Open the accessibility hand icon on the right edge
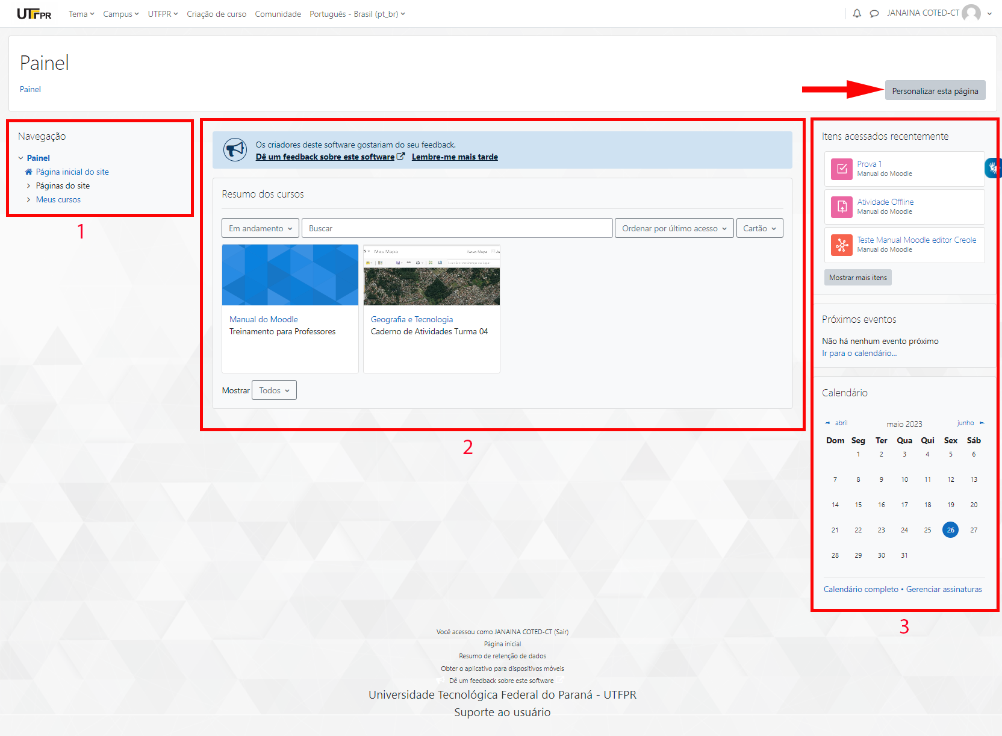1002x736 pixels. point(994,168)
